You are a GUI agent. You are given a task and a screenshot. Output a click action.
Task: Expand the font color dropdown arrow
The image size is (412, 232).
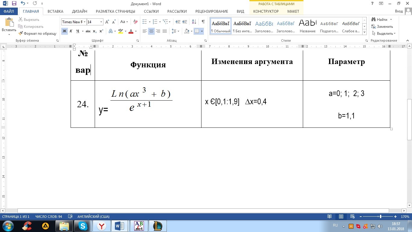pyautogui.click(x=135, y=31)
